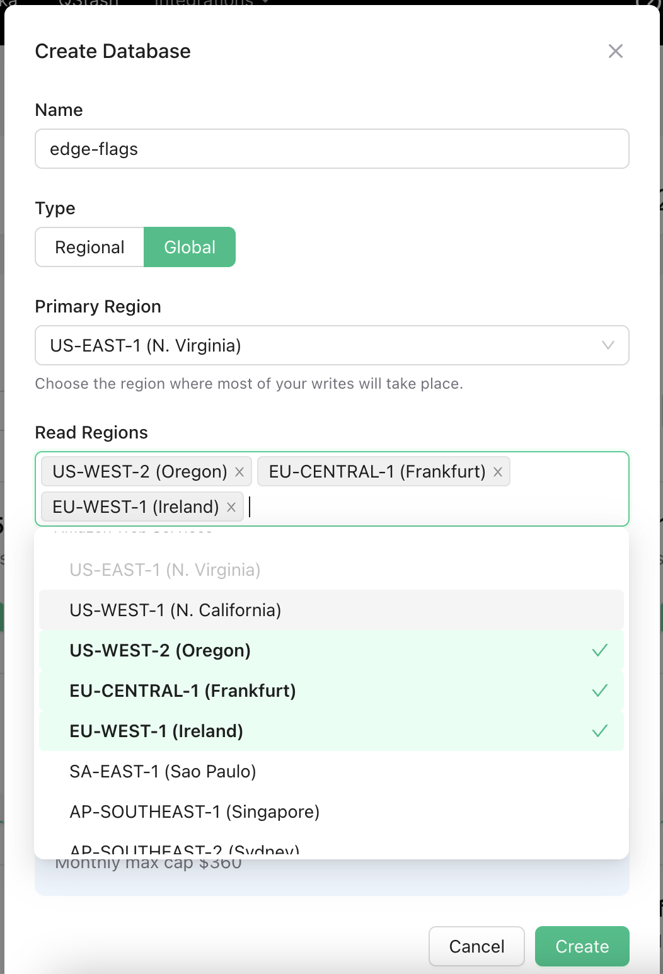663x974 pixels.
Task: Select the partially visible AP-SOUTHEAST-2 (Sydney) option
Action: (184, 849)
